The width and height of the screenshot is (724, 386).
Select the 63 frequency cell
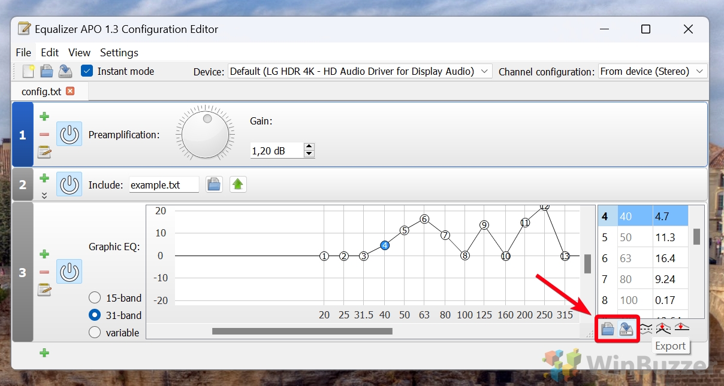pos(635,258)
